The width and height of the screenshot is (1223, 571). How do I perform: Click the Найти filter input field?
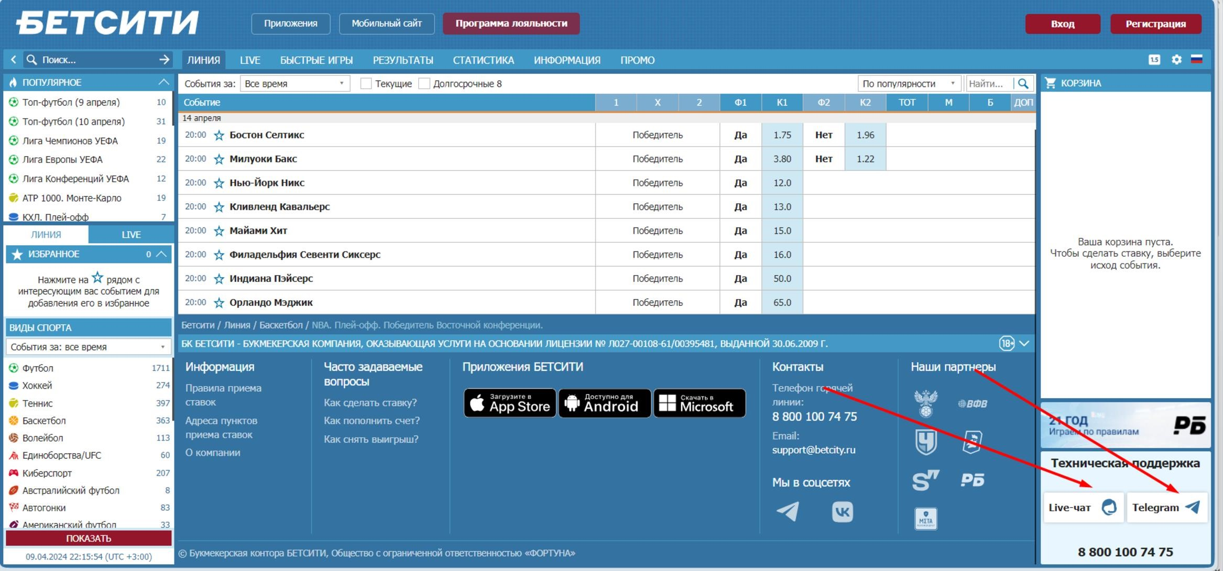(989, 83)
